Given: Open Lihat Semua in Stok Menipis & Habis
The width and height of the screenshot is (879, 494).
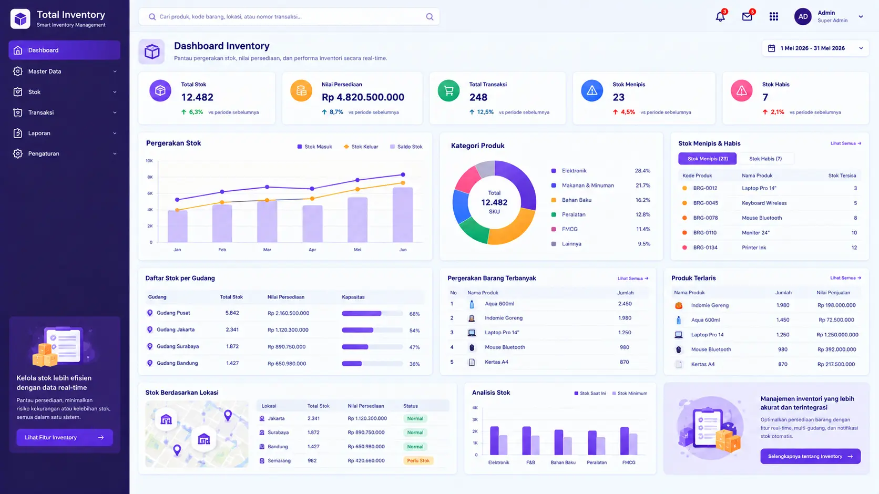Looking at the screenshot, I should (x=845, y=143).
